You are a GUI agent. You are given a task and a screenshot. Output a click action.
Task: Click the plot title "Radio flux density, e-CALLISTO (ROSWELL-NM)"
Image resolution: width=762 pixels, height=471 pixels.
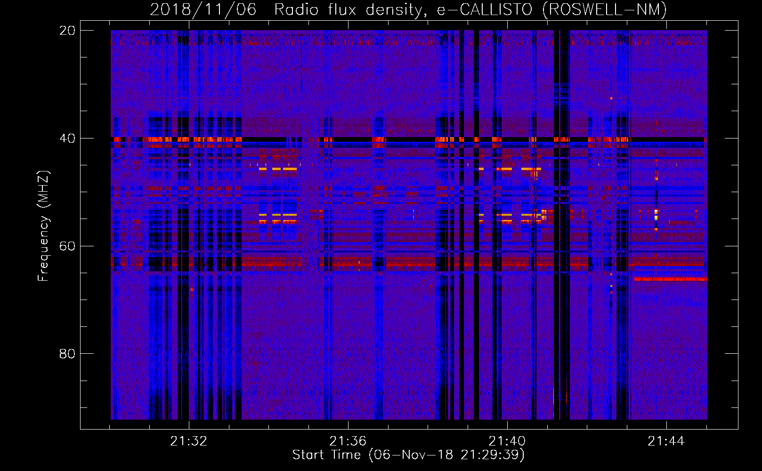pos(470,9)
